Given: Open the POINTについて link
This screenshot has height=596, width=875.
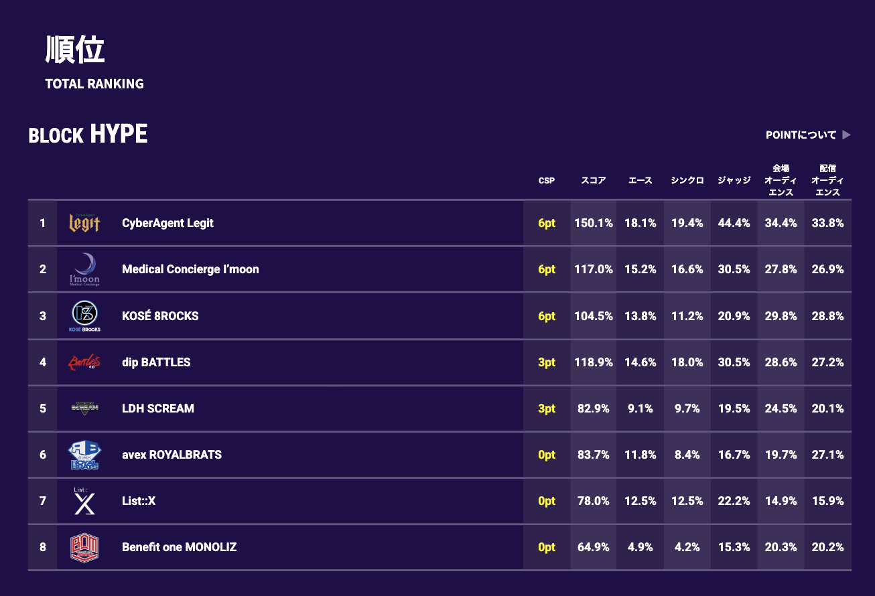Looking at the screenshot, I should tap(801, 135).
